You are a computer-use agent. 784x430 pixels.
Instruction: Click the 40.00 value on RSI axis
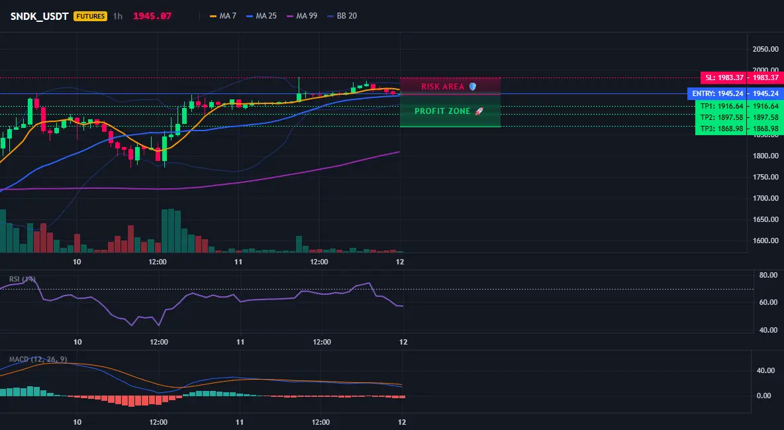click(768, 330)
